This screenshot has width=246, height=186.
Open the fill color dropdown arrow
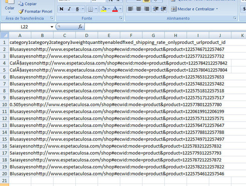[109, 9]
